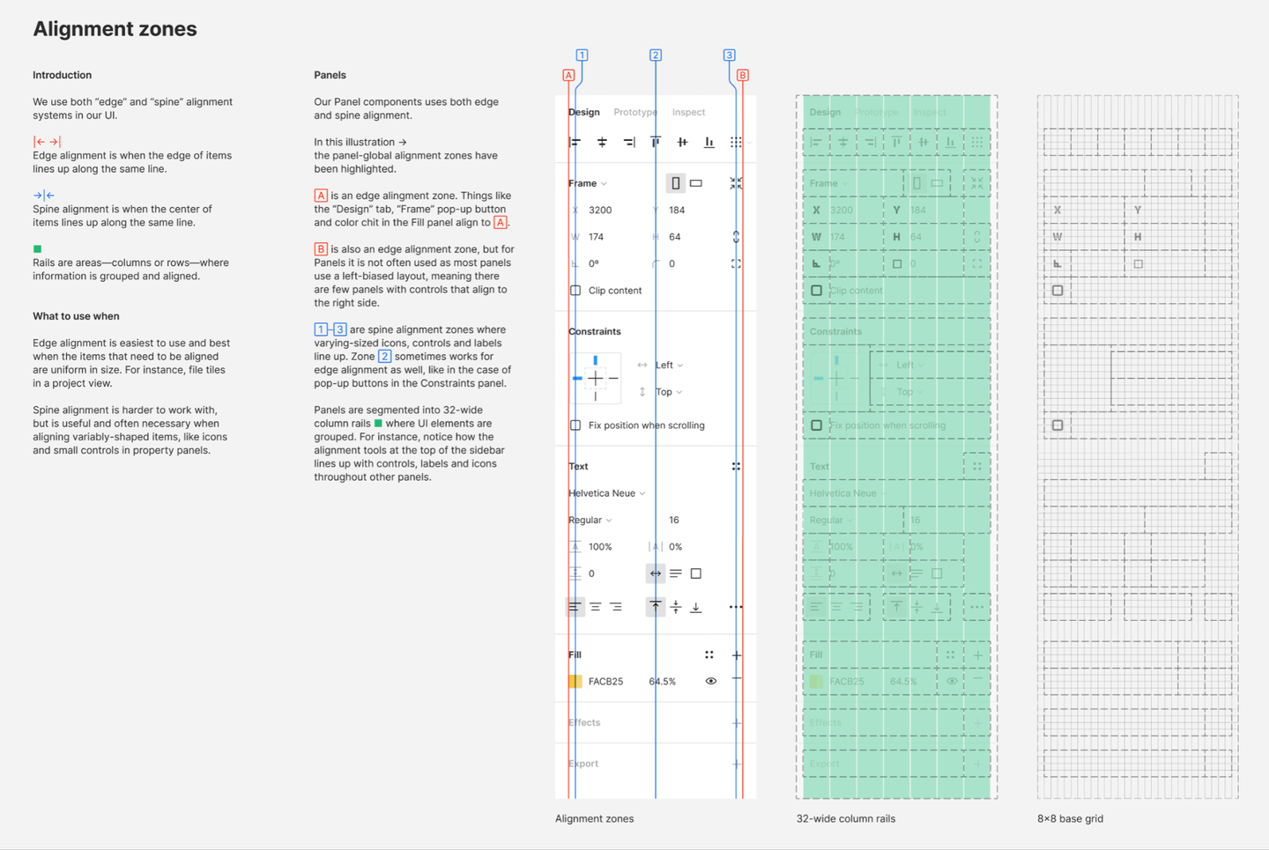This screenshot has height=850, width=1269.
Task: Click align top icon in Alignment zones panel
Action: 656,142
